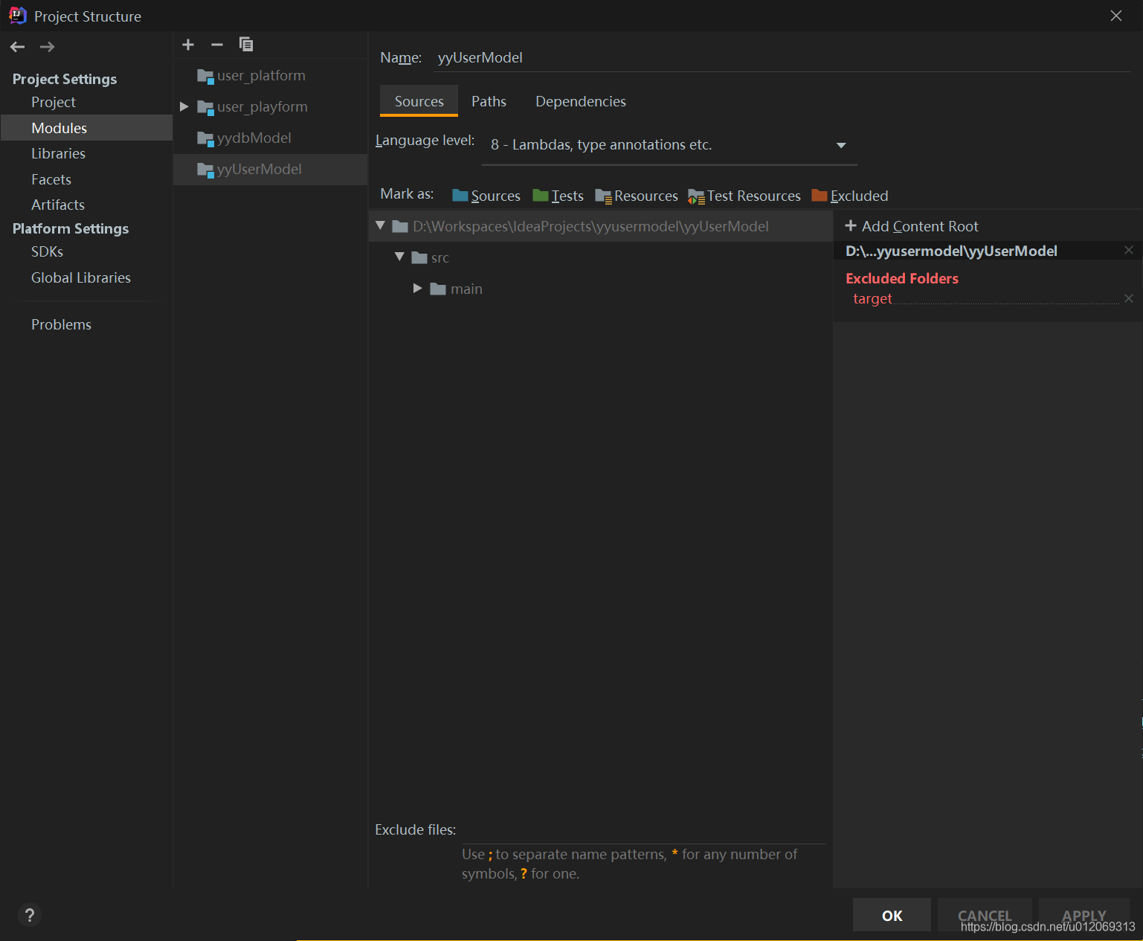This screenshot has height=941, width=1143.
Task: Mark folder as Sources
Action: click(486, 196)
